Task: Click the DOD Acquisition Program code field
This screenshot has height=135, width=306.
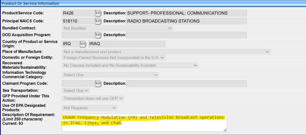Action: pyautogui.click(x=79, y=35)
